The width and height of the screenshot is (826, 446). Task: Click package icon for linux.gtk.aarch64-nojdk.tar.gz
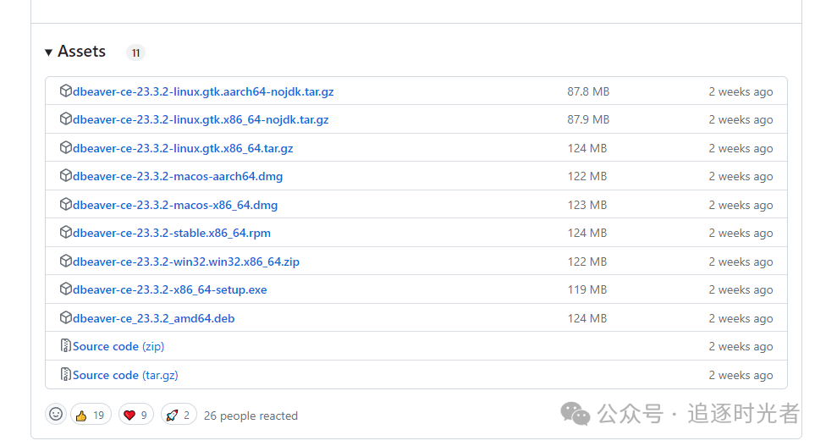[65, 91]
